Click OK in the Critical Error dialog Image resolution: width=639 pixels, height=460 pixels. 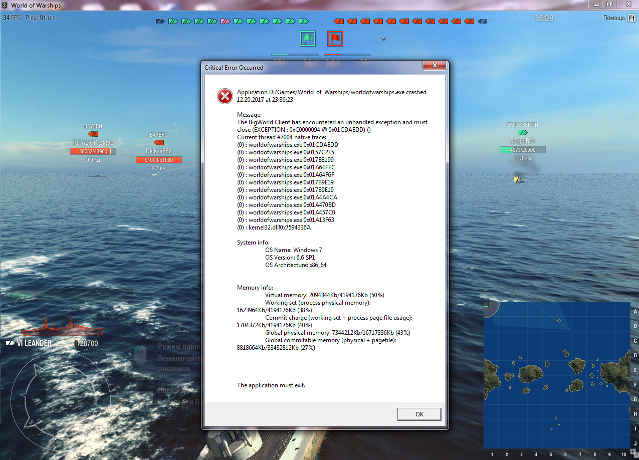pos(419,414)
